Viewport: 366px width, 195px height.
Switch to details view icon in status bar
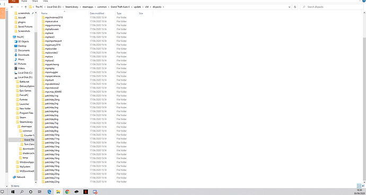point(359,186)
